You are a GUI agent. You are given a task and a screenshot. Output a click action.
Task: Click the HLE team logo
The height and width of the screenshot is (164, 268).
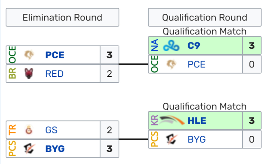pyautogui.click(x=172, y=120)
